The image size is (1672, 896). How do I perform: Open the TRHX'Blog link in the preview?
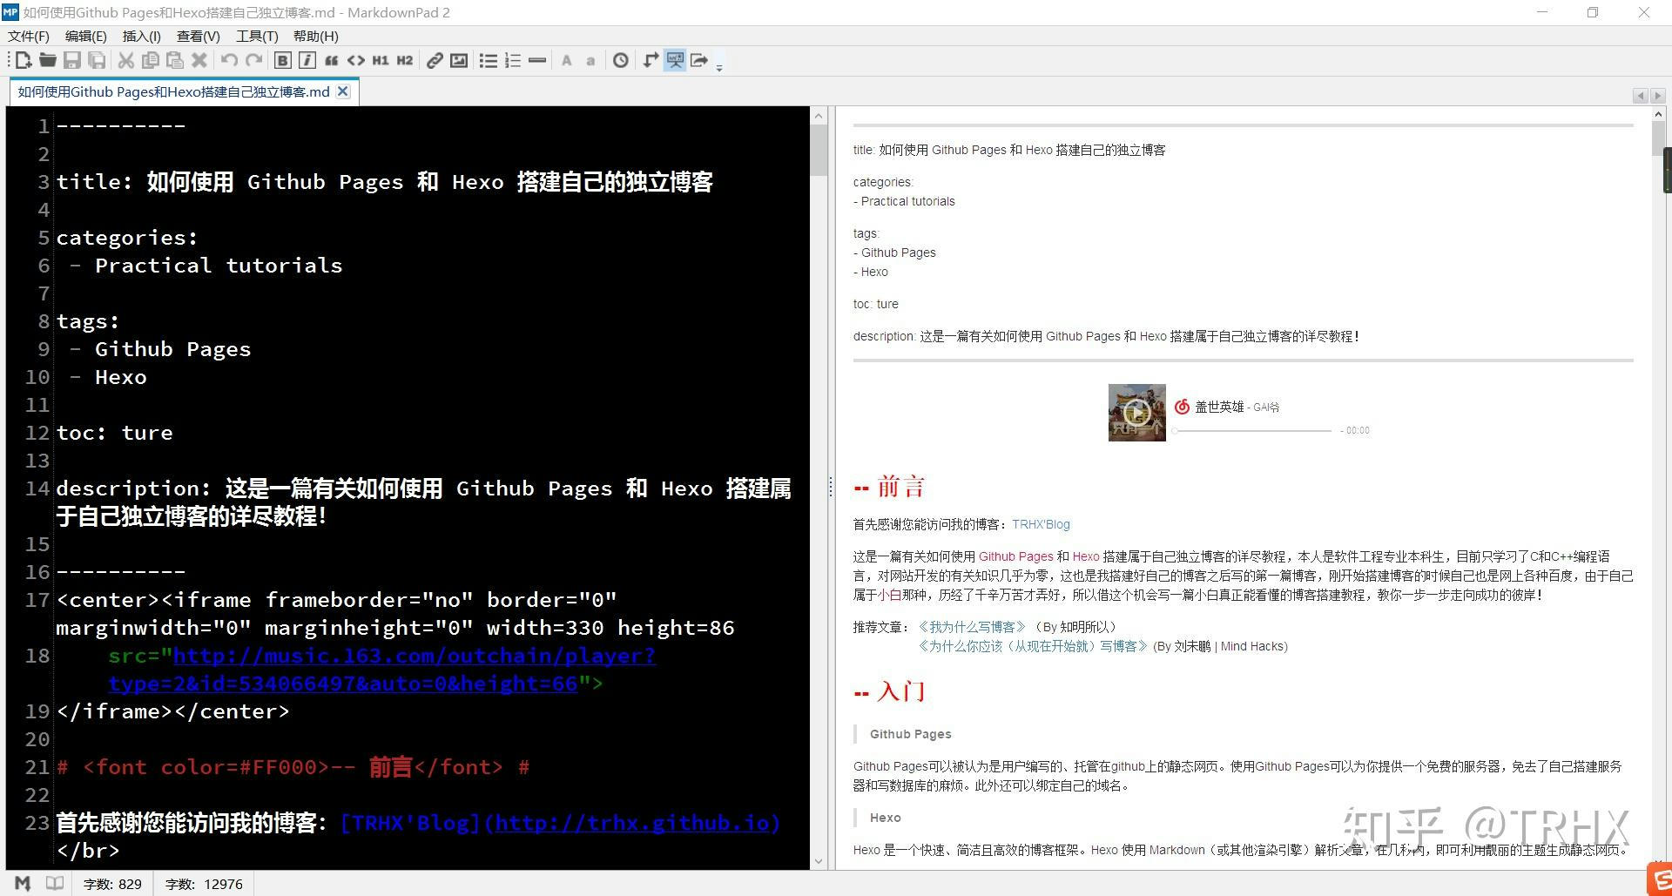click(1040, 523)
